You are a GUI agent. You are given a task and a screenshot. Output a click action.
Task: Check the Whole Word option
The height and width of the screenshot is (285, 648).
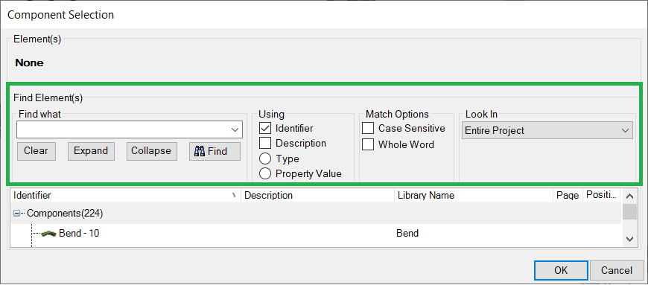pyautogui.click(x=368, y=144)
